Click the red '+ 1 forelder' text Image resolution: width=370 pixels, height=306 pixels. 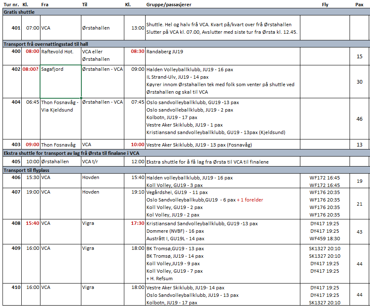coord(250,200)
